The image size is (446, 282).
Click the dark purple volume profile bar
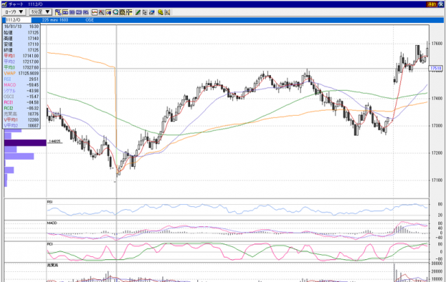point(25,143)
